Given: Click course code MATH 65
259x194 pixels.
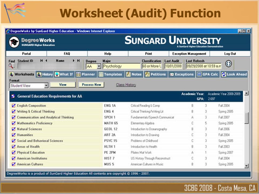Looking at the screenshot, I should [111, 123].
